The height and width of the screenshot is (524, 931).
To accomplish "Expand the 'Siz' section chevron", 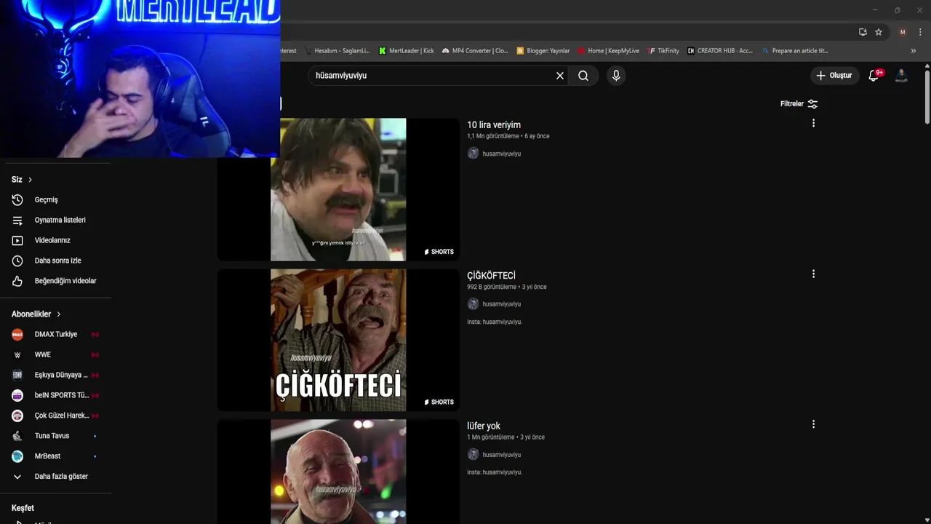I will 30,180.
